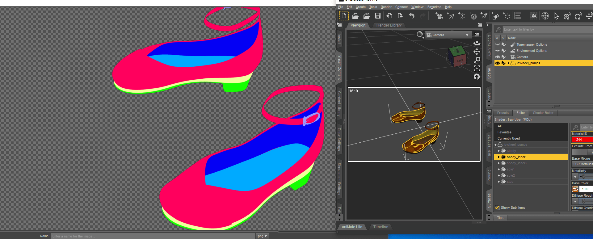The image size is (593, 239).
Task: Click the Export file icon
Action: [400, 16]
